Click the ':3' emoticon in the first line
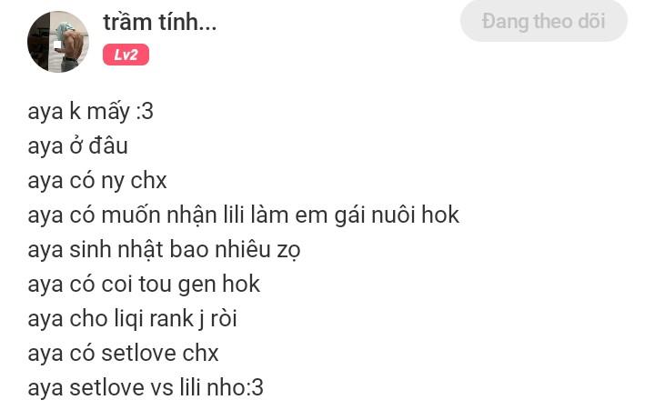Screen dimensions: 655x420 pos(145,112)
